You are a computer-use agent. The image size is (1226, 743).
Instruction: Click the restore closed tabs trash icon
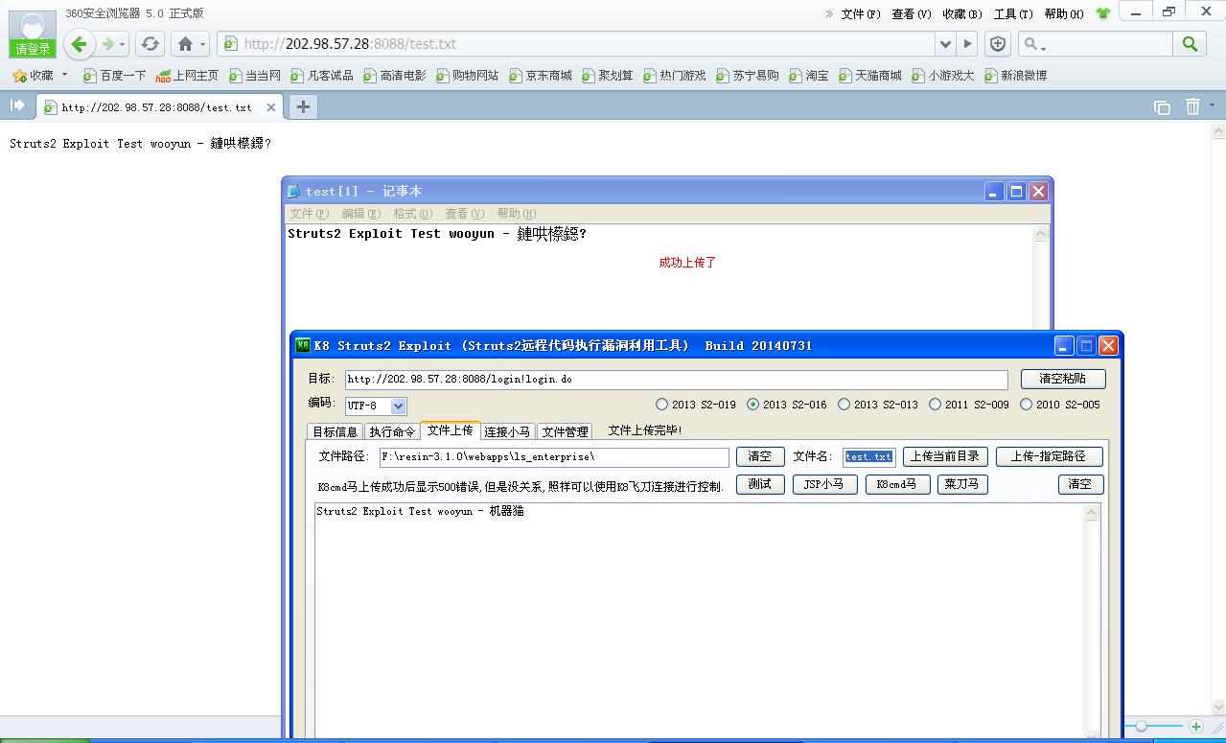(x=1192, y=106)
